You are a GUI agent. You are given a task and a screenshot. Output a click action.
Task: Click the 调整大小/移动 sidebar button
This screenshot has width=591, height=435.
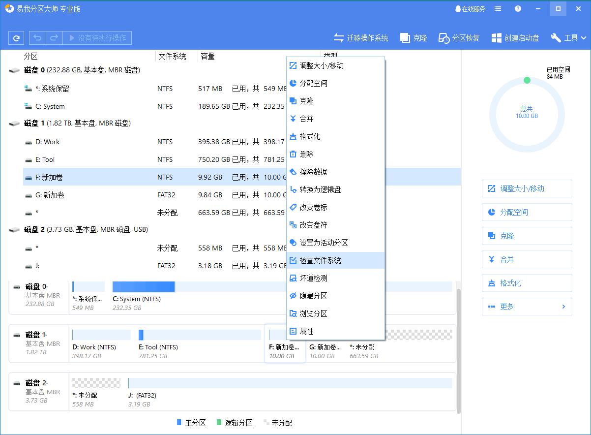527,188
